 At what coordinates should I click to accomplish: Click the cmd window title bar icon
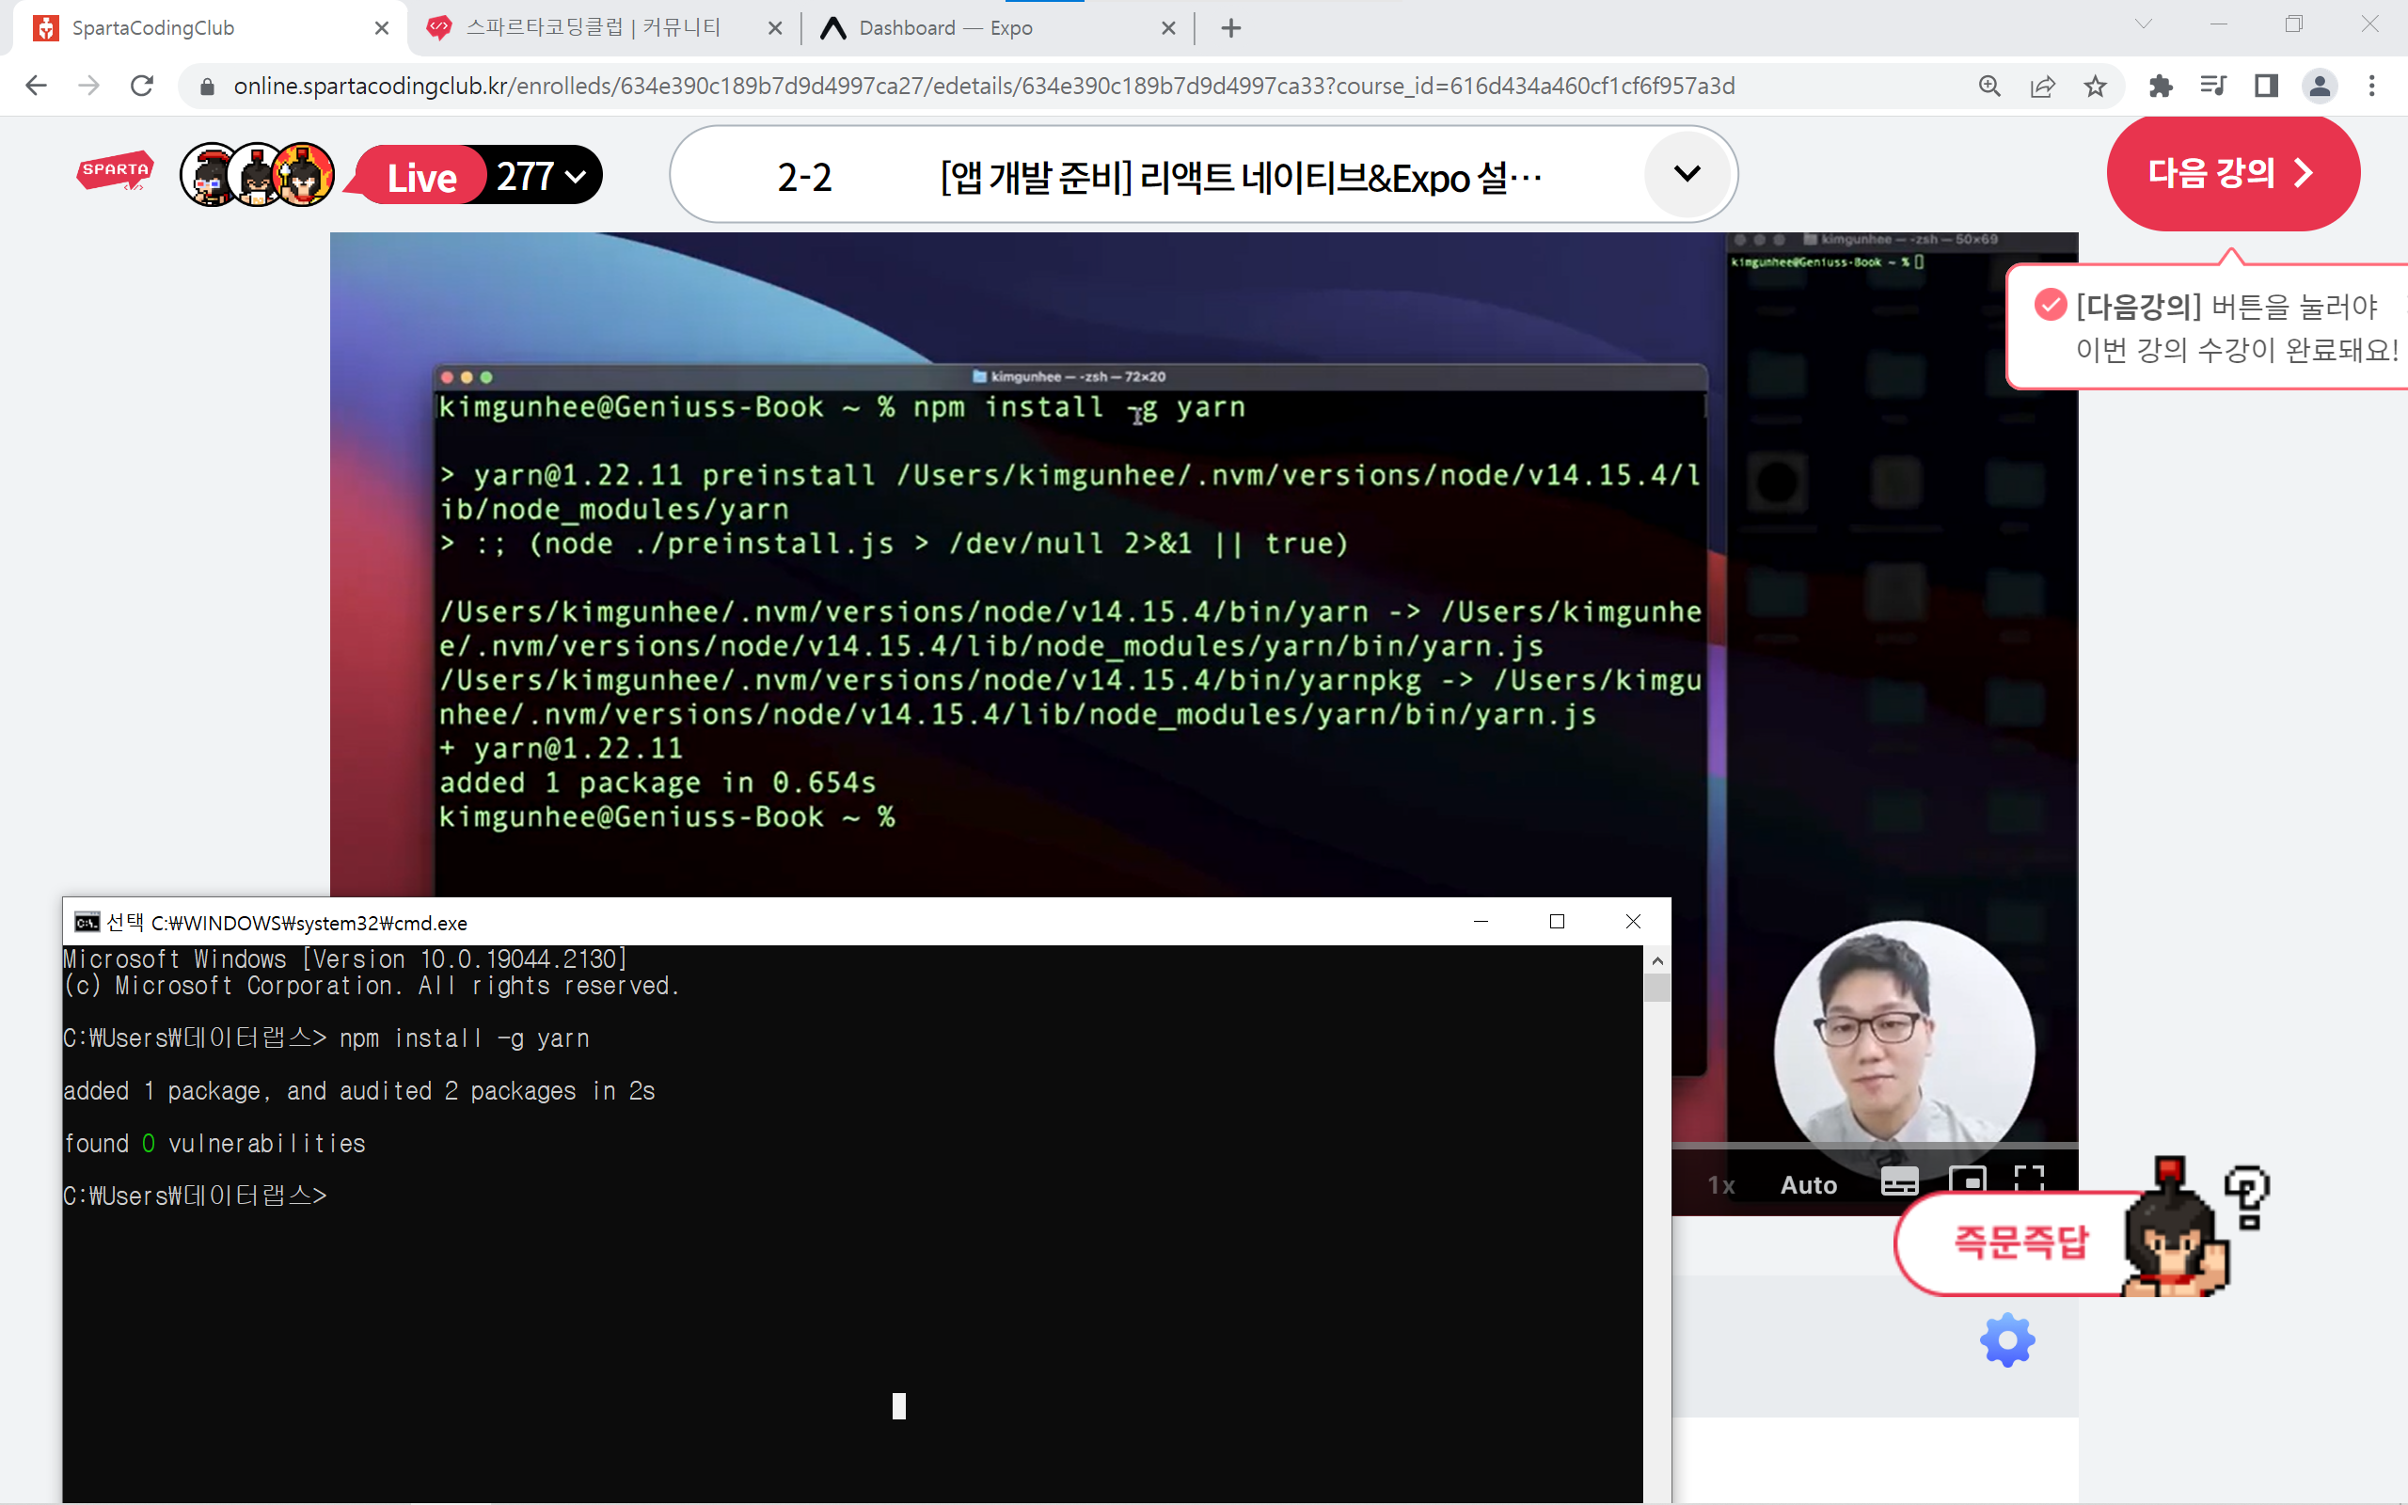click(87, 922)
